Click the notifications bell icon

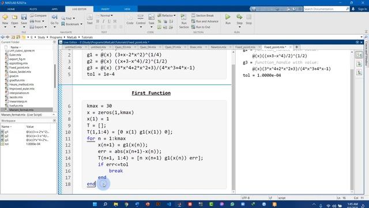point(353,9)
